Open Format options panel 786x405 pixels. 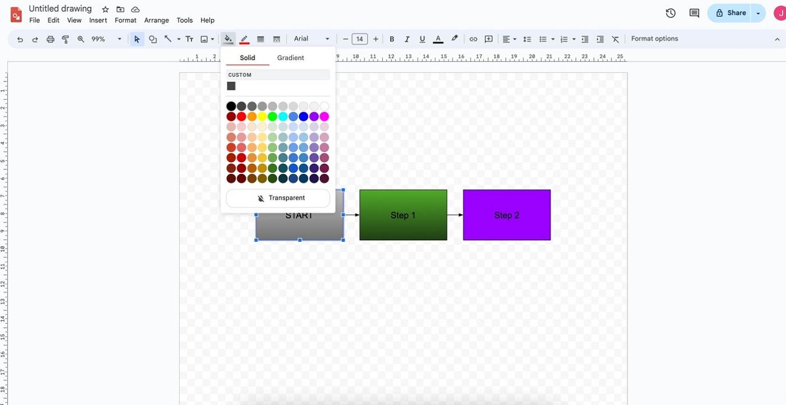pyautogui.click(x=655, y=39)
